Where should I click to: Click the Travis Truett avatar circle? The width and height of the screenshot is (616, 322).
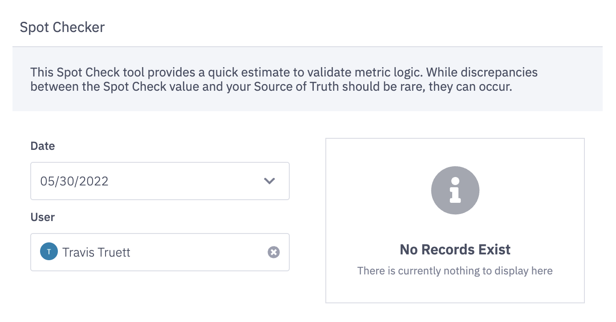pos(49,252)
